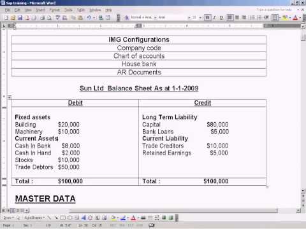Open Print Preview from the toolbar
The image size is (306, 229).
49,18
